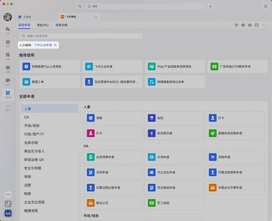Click the plus icon next to search bar
Viewport: 272px width, 221px height.
[211, 7]
